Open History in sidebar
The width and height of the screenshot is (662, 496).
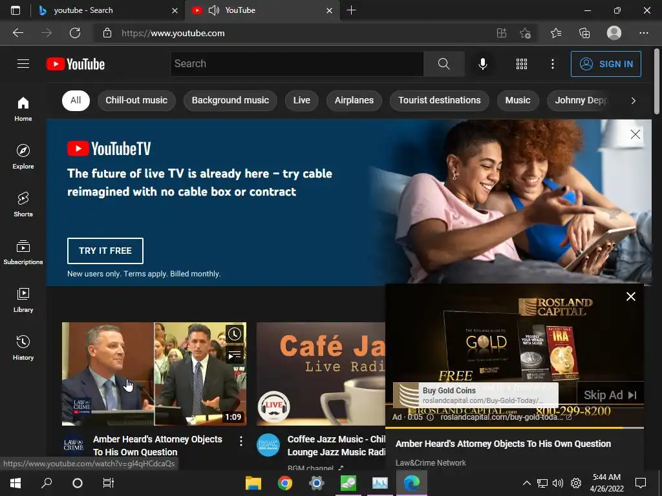[x=23, y=347]
